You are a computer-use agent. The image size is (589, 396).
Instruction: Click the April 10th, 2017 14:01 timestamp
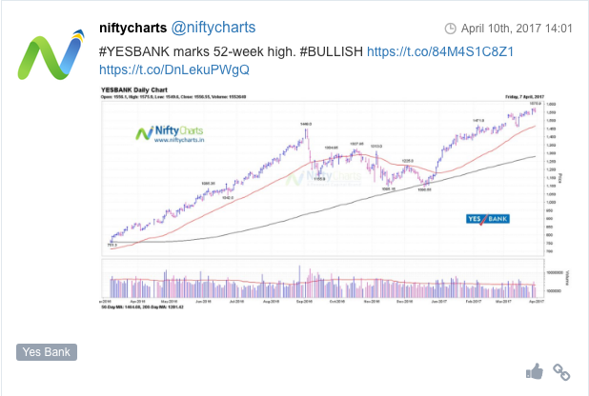tap(517, 29)
